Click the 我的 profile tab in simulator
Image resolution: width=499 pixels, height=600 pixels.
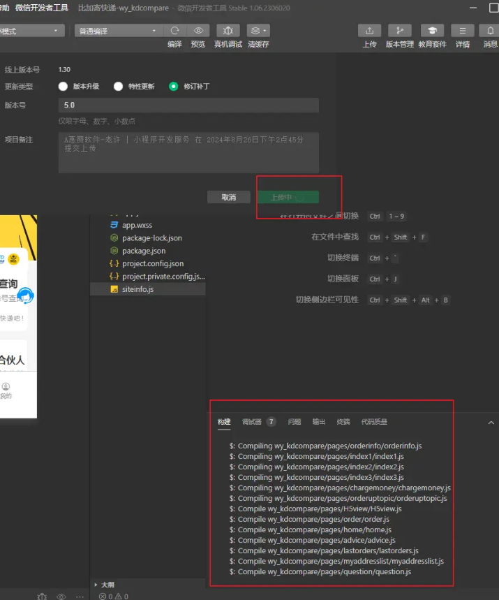click(x=6, y=390)
